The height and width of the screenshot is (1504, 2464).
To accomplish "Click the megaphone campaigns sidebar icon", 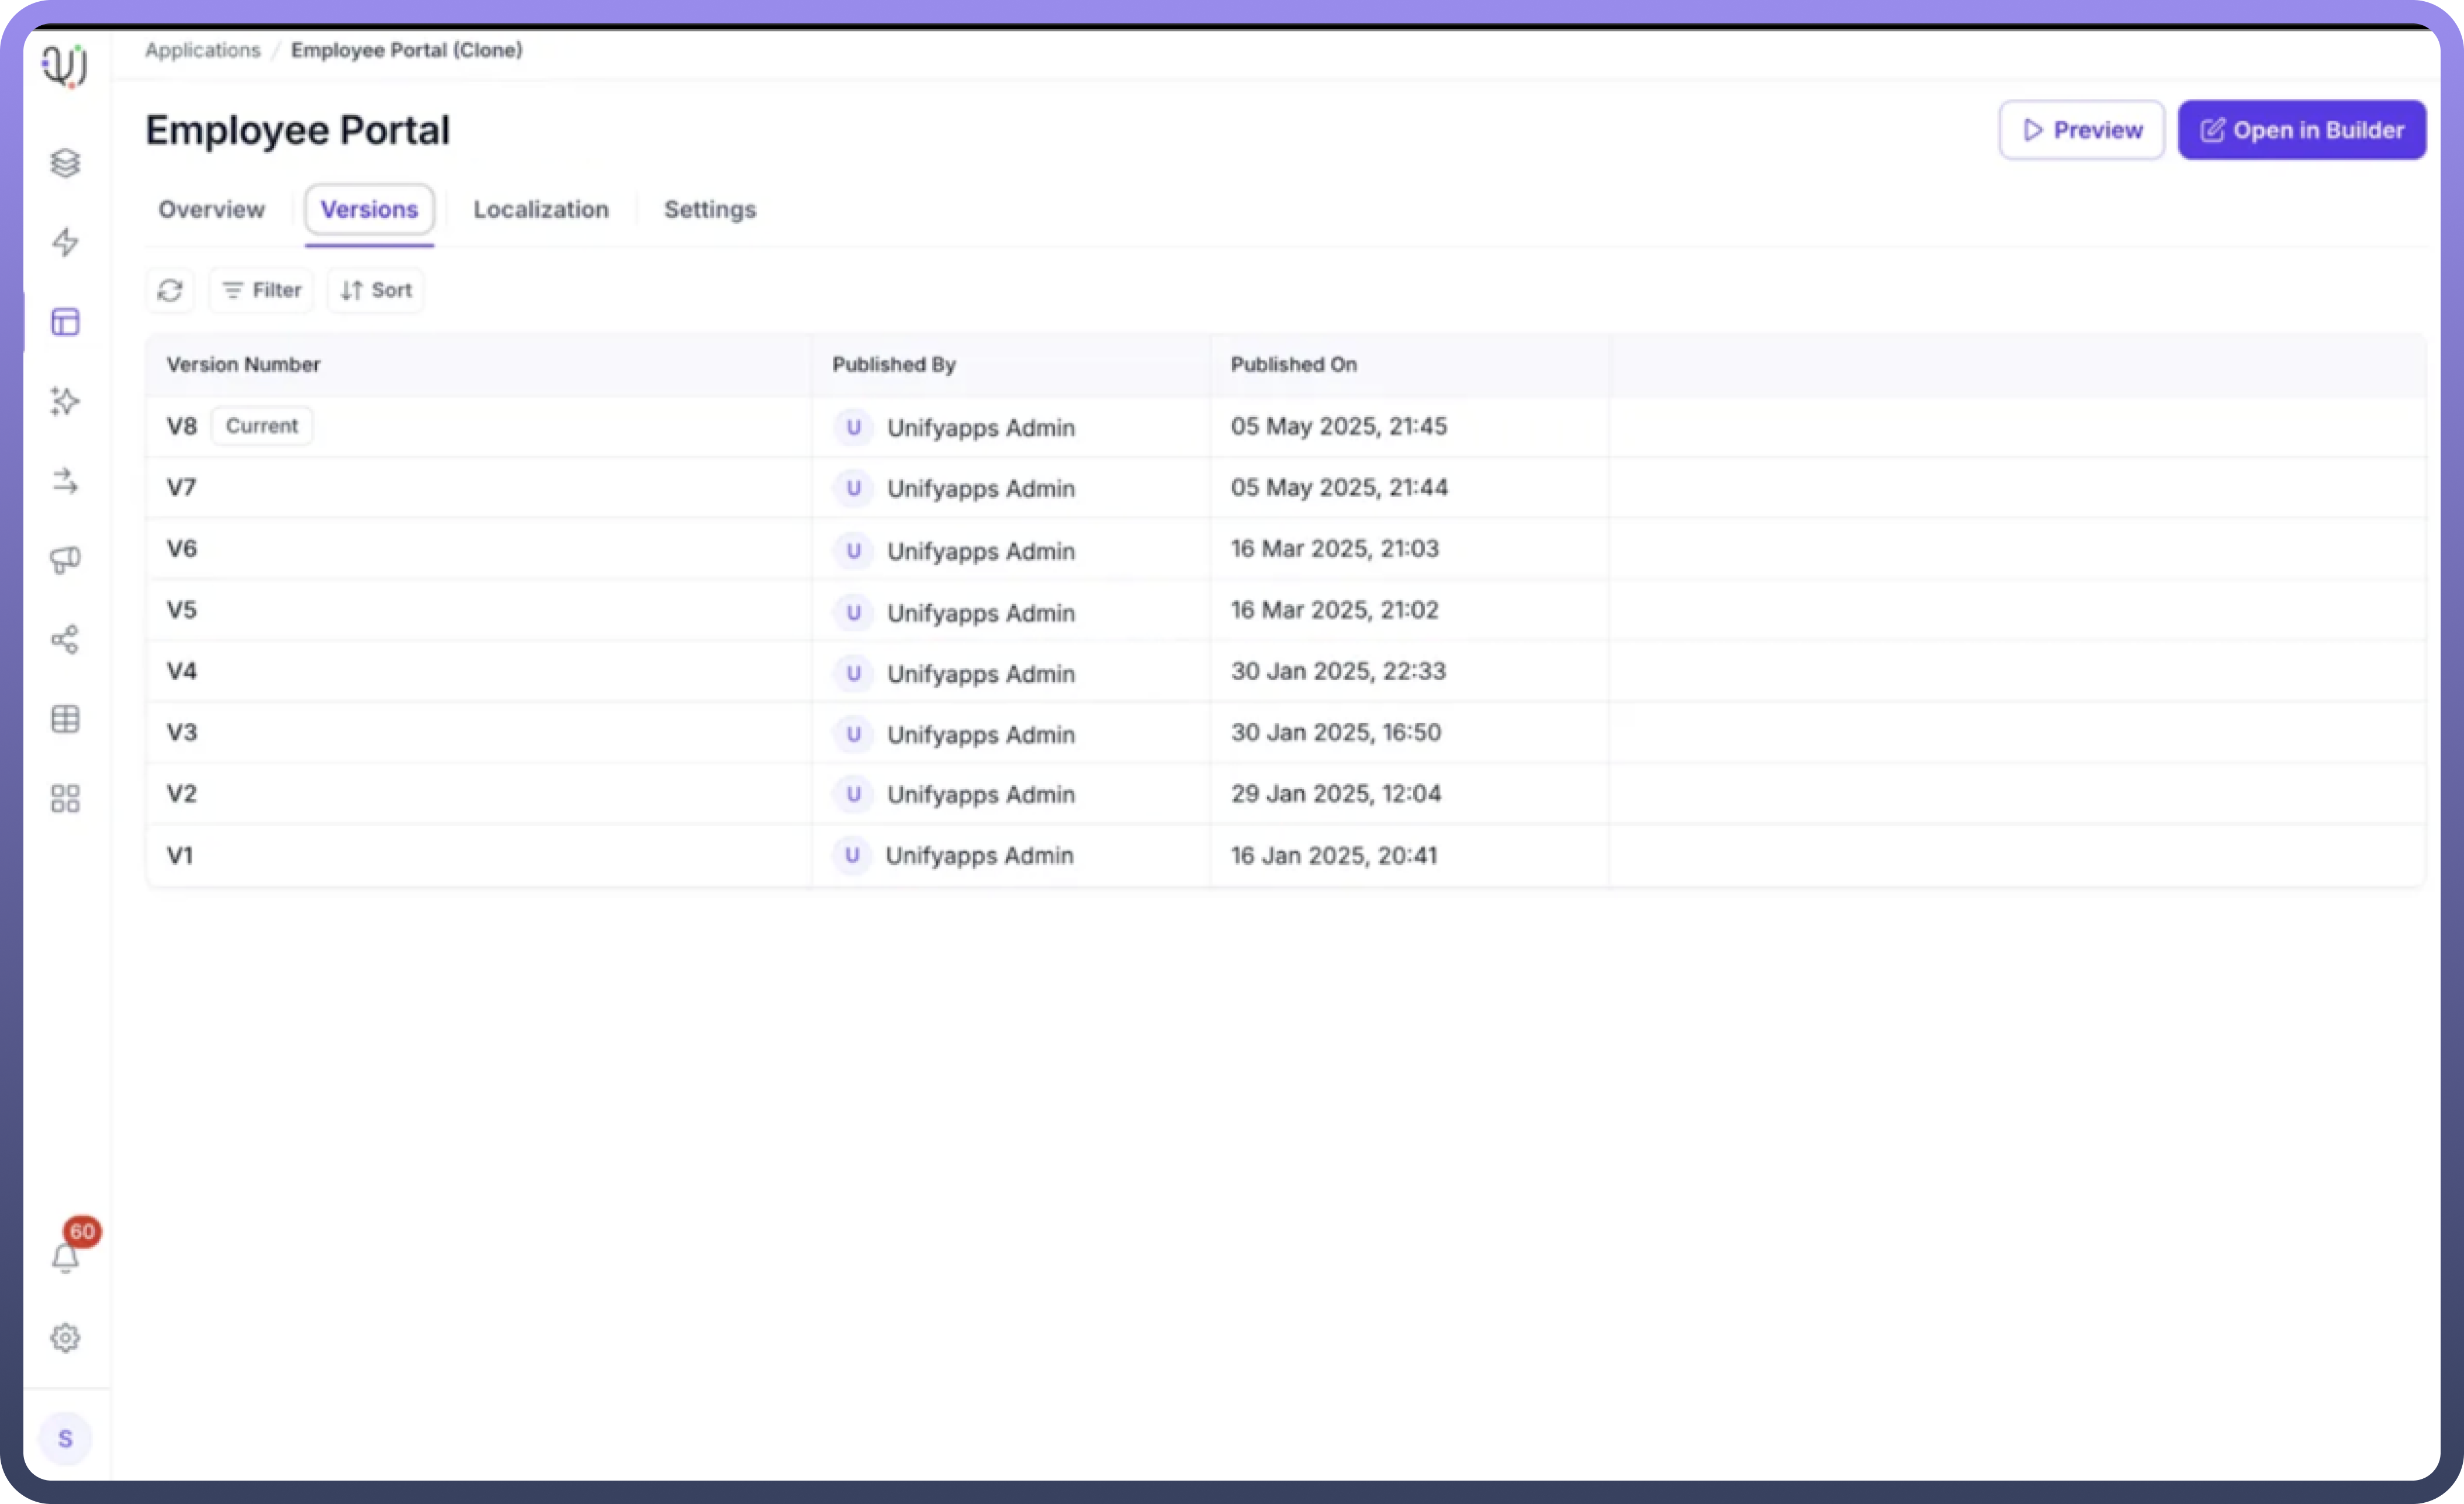I will point(65,560).
